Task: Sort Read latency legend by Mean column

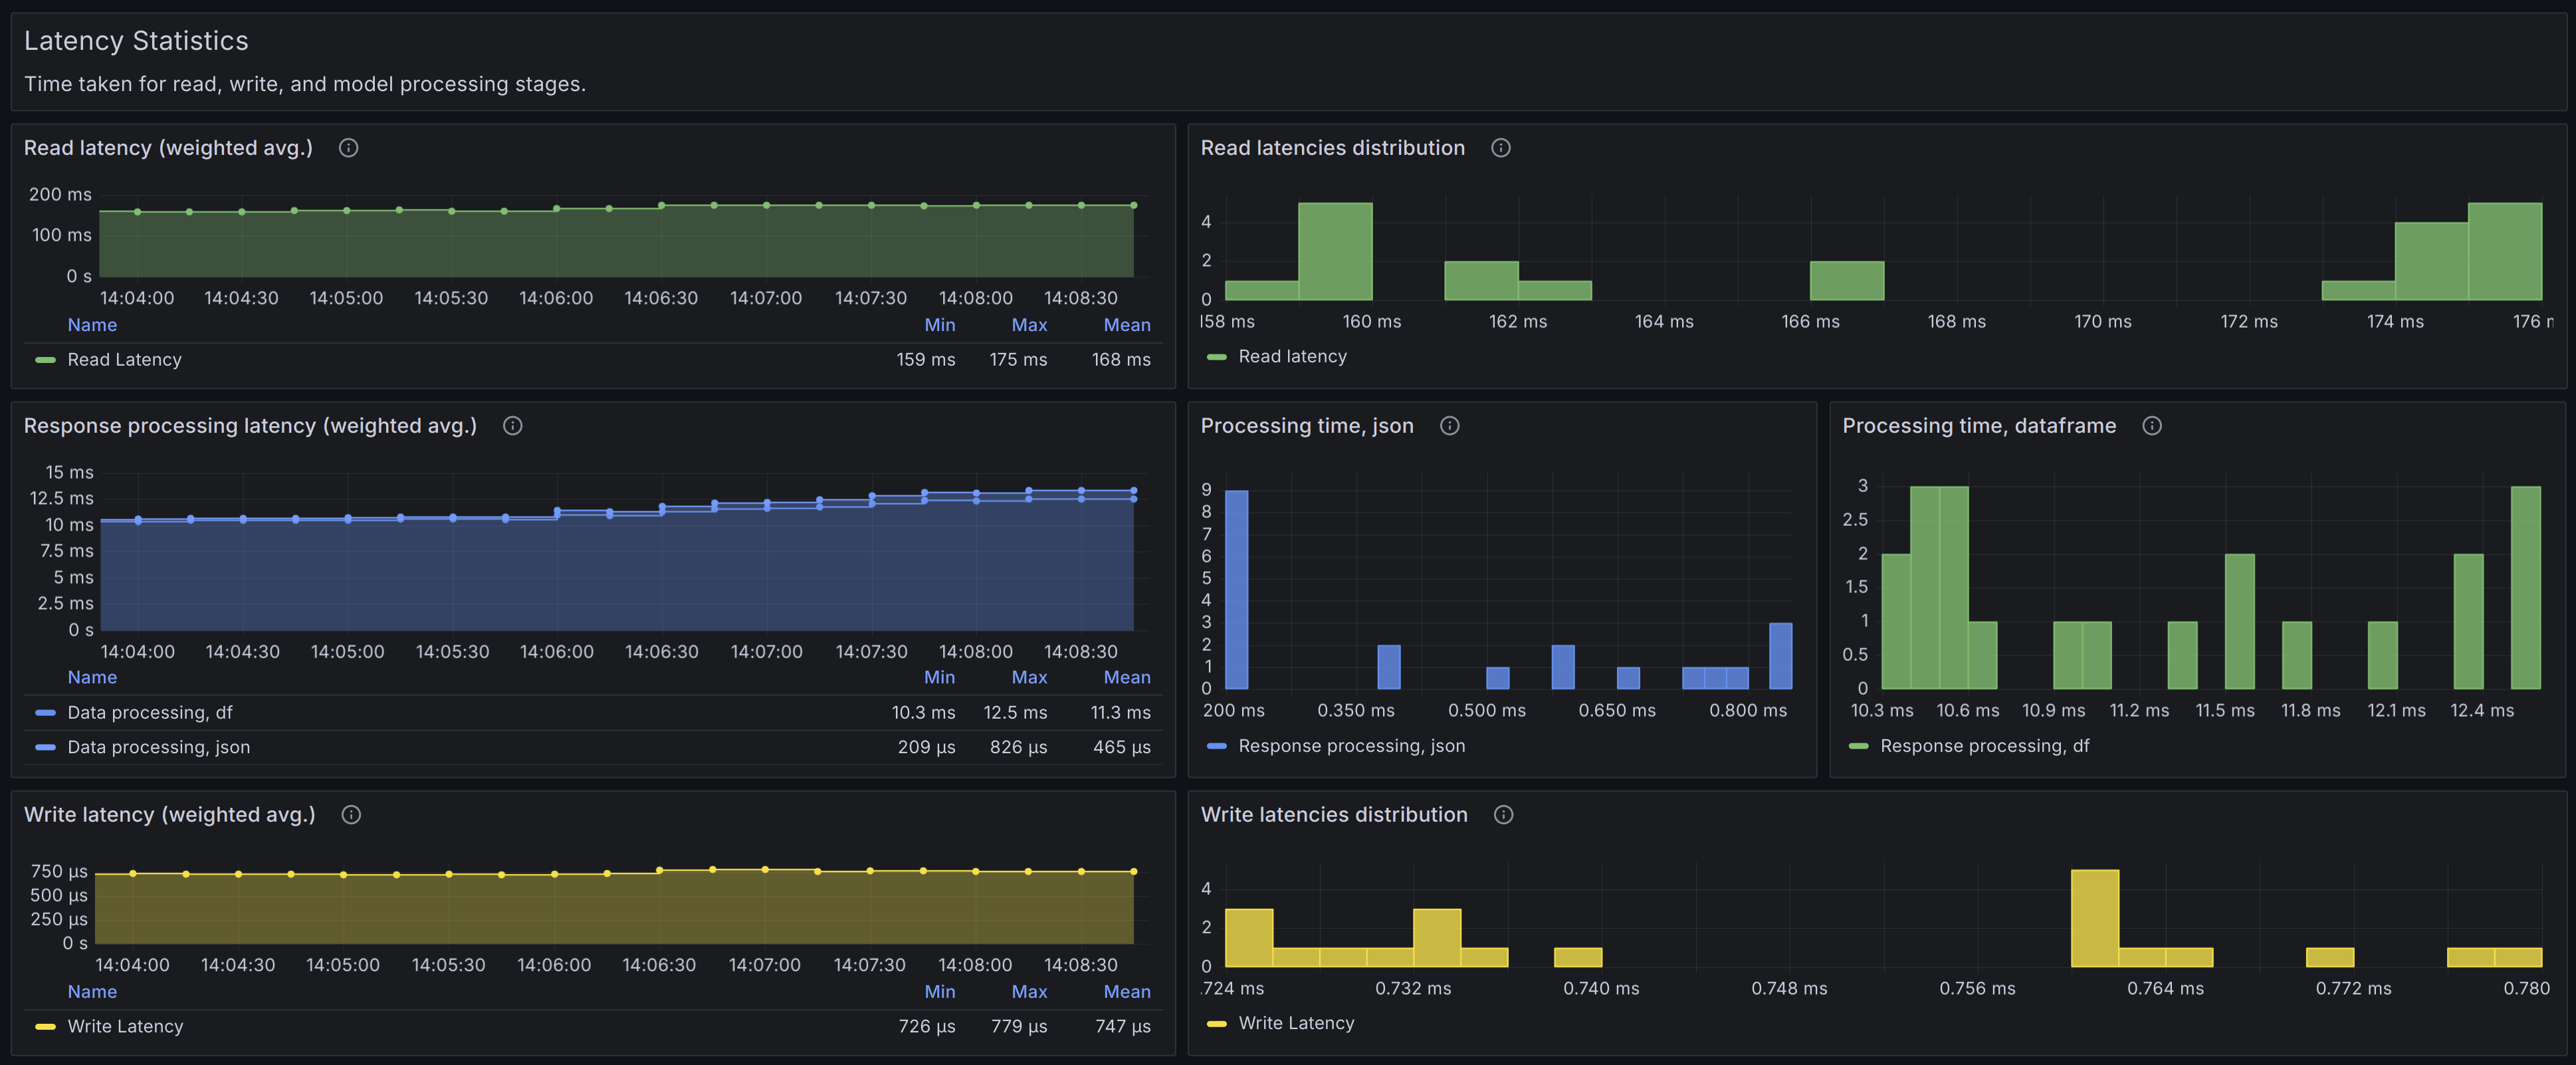Action: tap(1126, 325)
